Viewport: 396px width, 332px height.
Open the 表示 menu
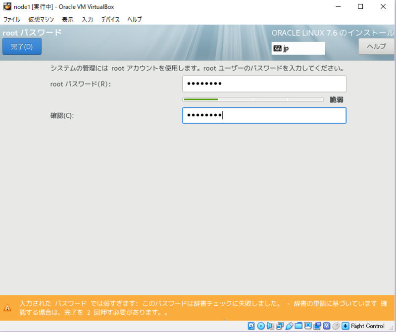67,19
